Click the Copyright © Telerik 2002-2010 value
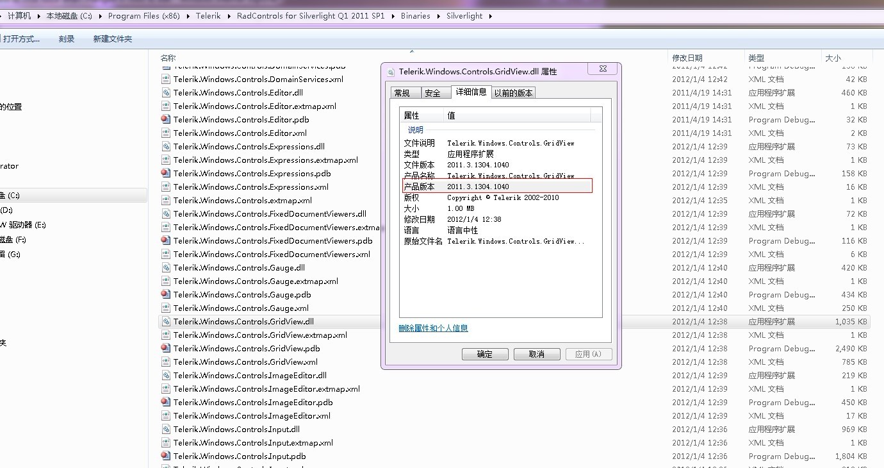Viewport: 884px width, 468px height. tap(503, 197)
